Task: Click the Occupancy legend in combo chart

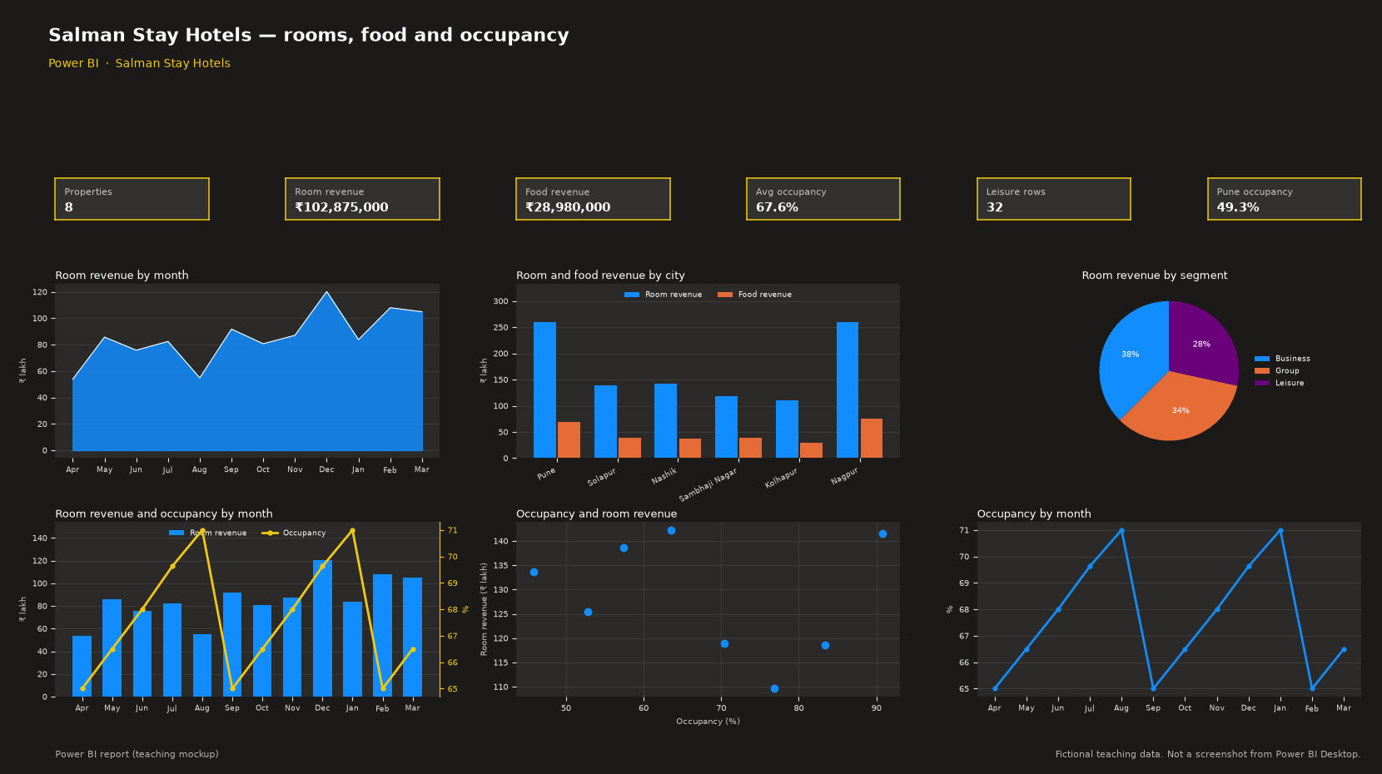Action: 294,533
